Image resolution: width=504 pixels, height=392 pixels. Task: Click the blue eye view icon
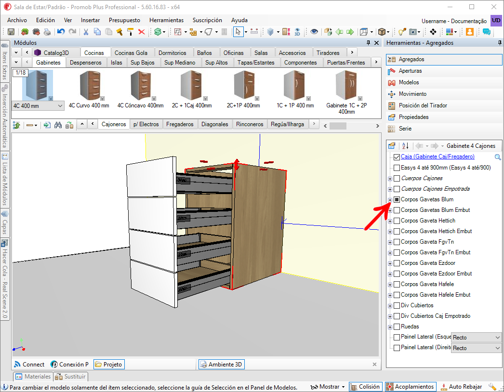pos(314,32)
